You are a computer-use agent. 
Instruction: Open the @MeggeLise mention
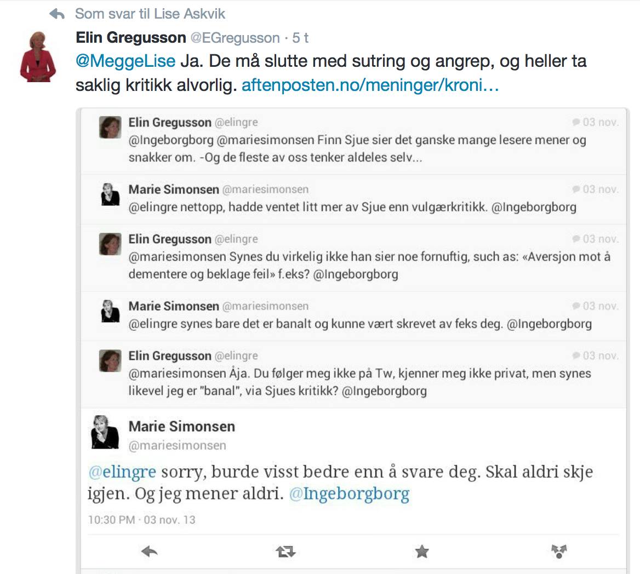pos(125,61)
